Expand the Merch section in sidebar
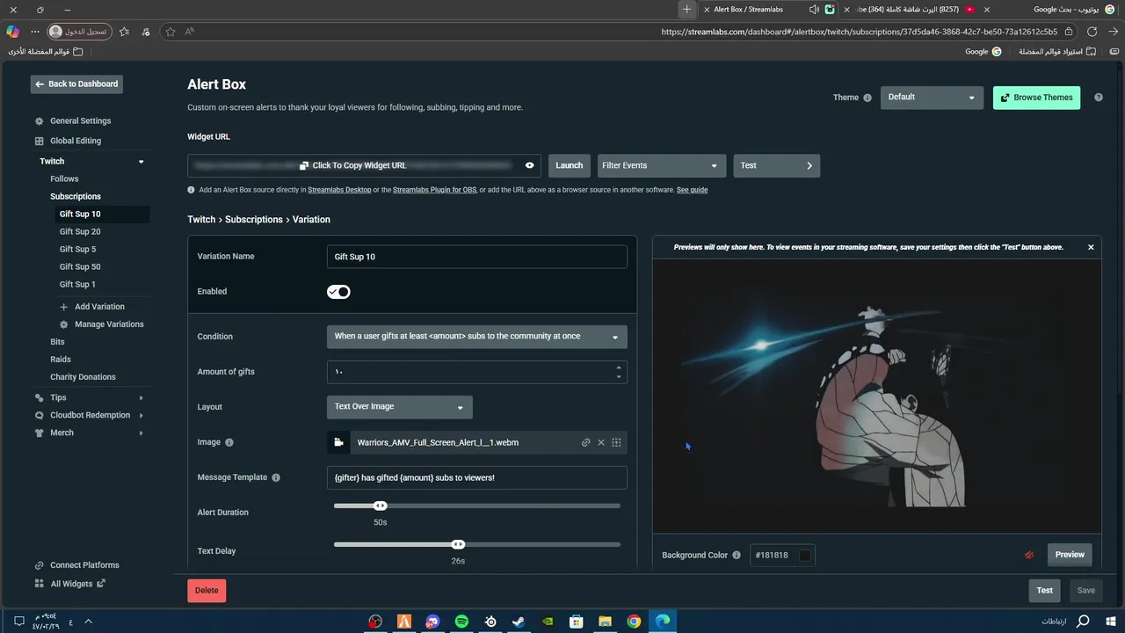This screenshot has height=633, width=1125. tap(141, 433)
